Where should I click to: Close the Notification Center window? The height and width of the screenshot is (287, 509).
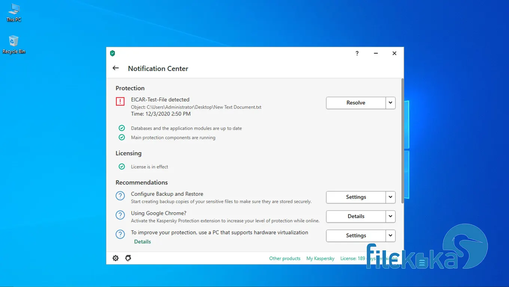click(x=394, y=53)
